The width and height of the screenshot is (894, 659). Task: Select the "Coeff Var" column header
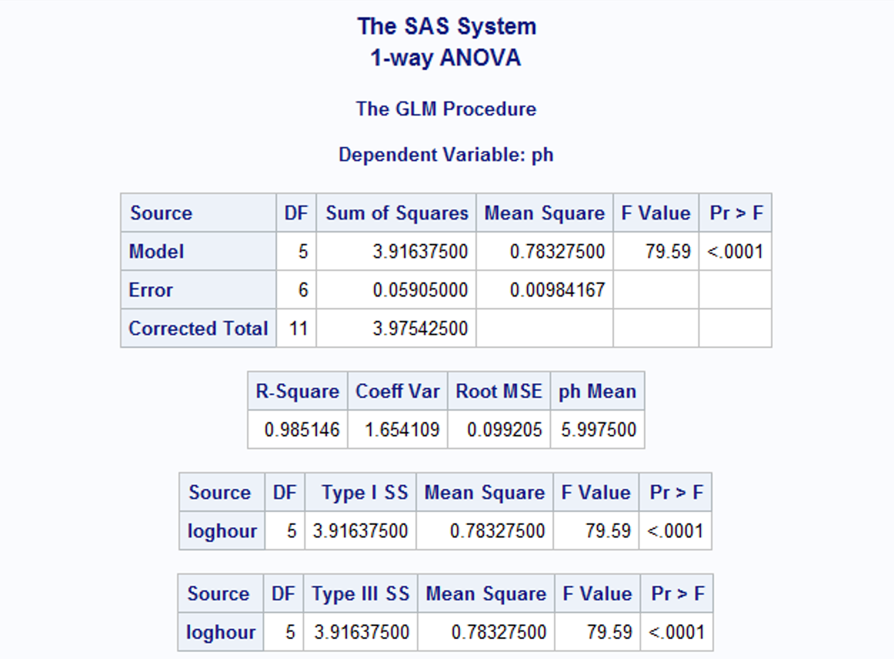click(x=398, y=392)
